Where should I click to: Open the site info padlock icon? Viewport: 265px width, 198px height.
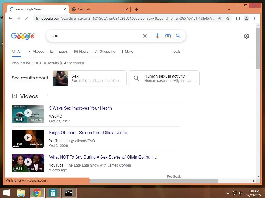tap(37, 18)
